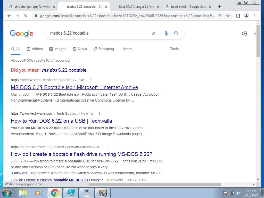This screenshot has width=264, height=198.
Task: Open Google quick settings gear
Action: (244, 34)
